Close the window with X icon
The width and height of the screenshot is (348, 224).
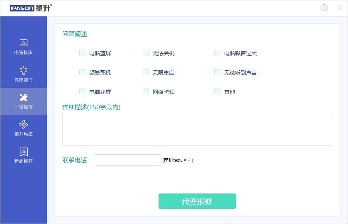[340, 8]
